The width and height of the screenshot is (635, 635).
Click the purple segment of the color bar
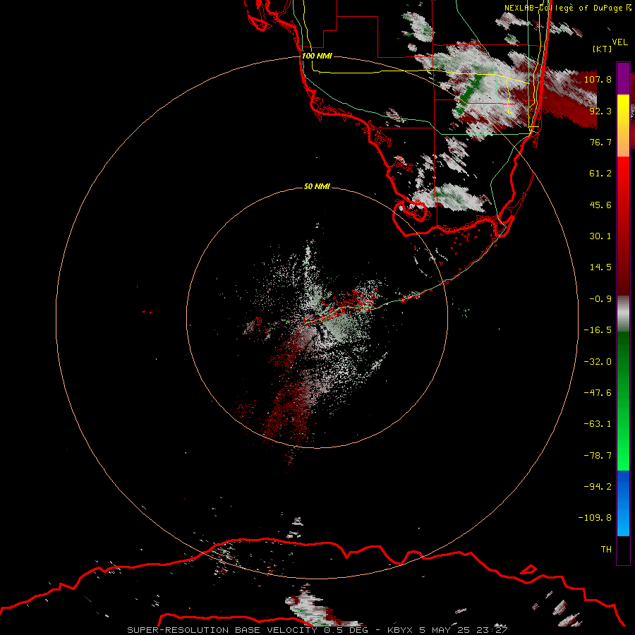623,79
